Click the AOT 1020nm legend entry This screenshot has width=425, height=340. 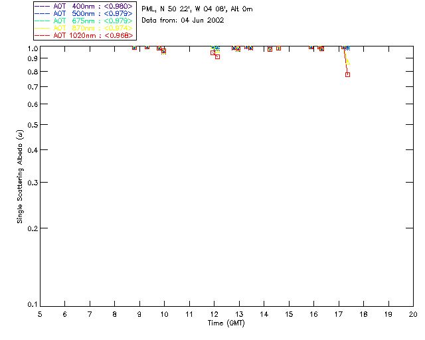pyautogui.click(x=84, y=35)
